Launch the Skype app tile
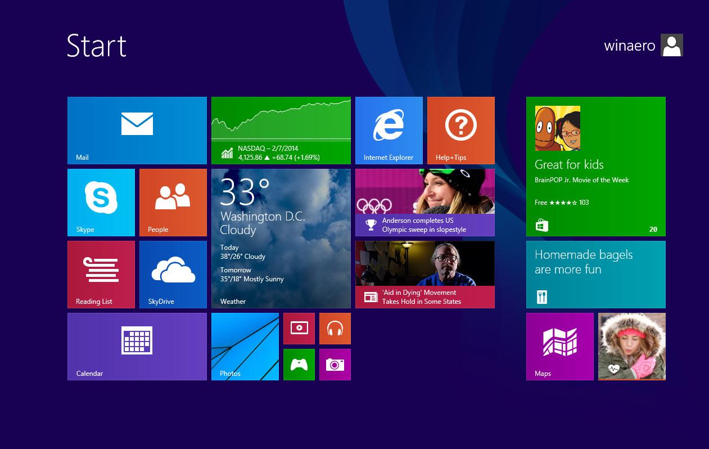This screenshot has width=709, height=449. pyautogui.click(x=101, y=203)
